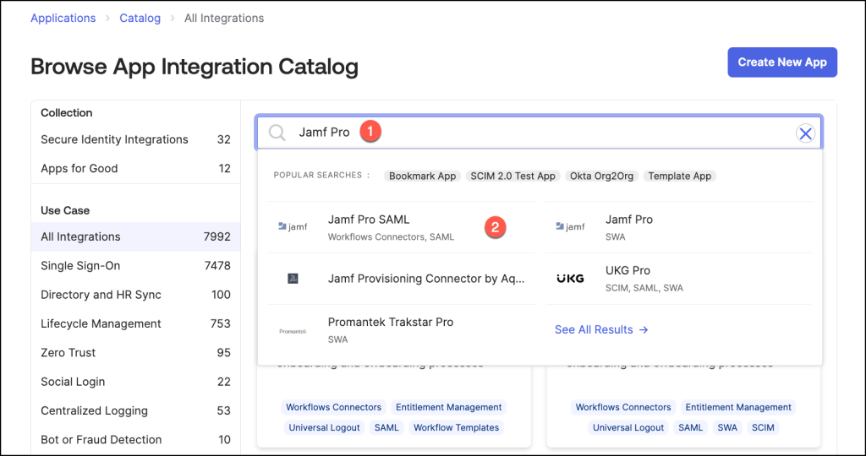Select SCIM 2.0 Test App popular search
Image resolution: width=866 pixels, height=456 pixels.
coord(512,176)
